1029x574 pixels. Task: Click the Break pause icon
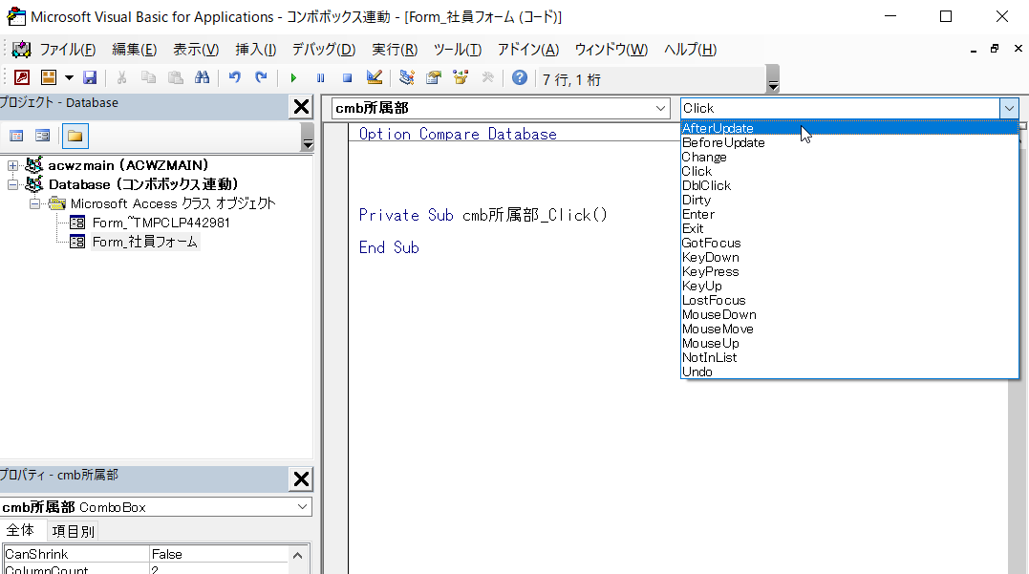[x=320, y=78]
